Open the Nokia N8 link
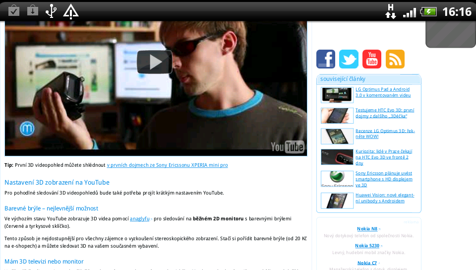Viewport: 476px width, 270px height. [x=367, y=229]
